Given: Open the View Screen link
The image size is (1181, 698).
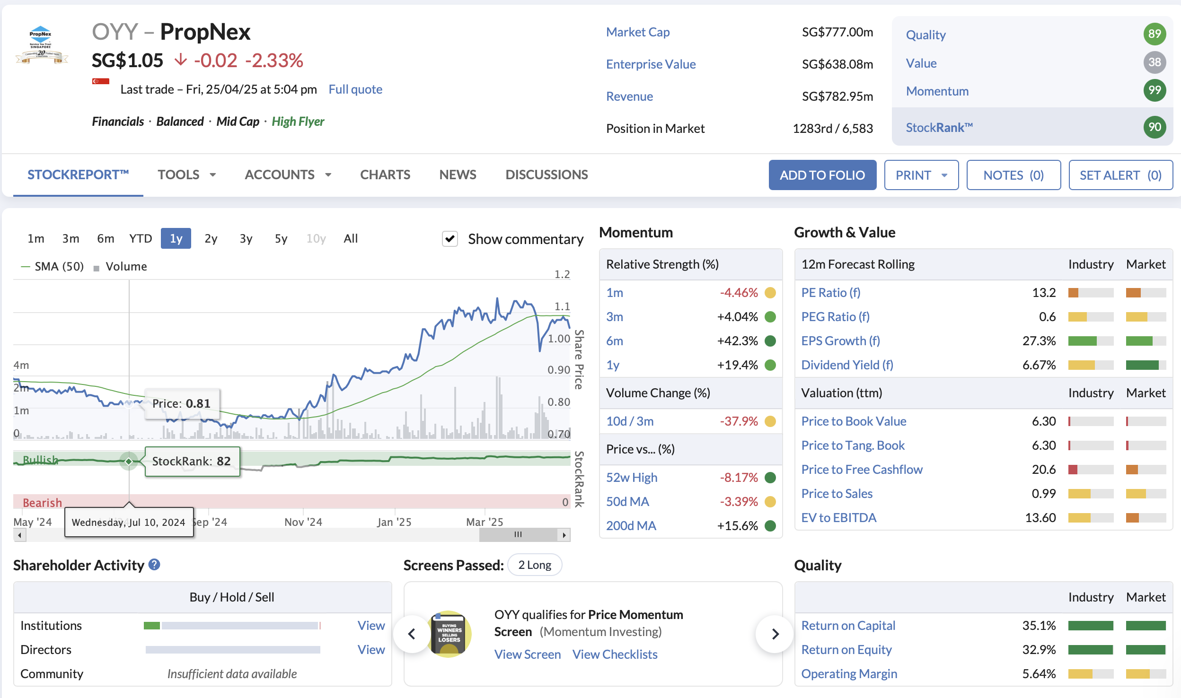Looking at the screenshot, I should pos(528,654).
